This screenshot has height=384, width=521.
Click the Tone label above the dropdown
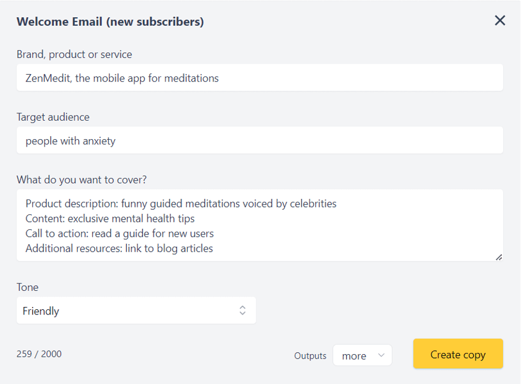(x=27, y=287)
